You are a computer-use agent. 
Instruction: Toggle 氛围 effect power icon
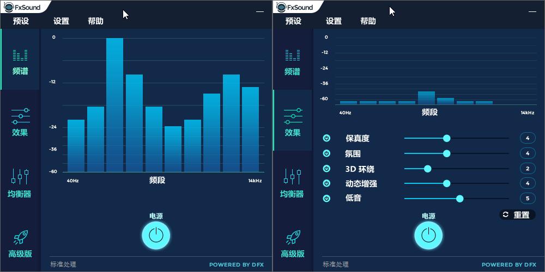[326, 153]
